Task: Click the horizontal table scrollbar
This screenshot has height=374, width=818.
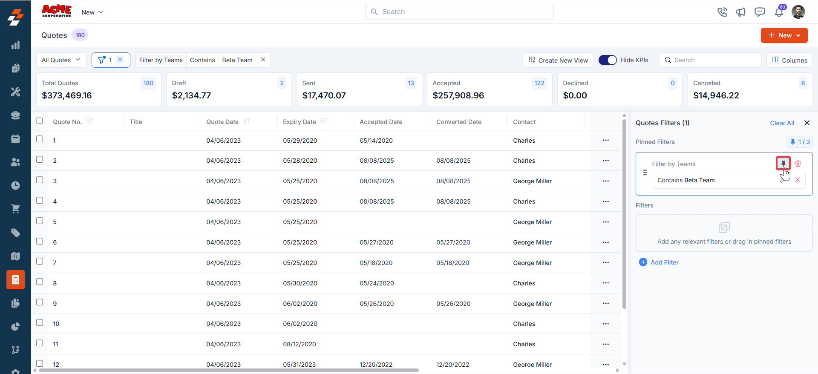Action: pos(228,371)
